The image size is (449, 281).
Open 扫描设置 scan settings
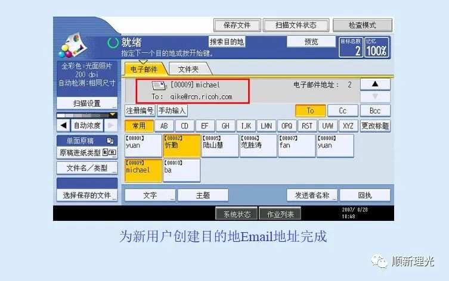[x=87, y=103]
